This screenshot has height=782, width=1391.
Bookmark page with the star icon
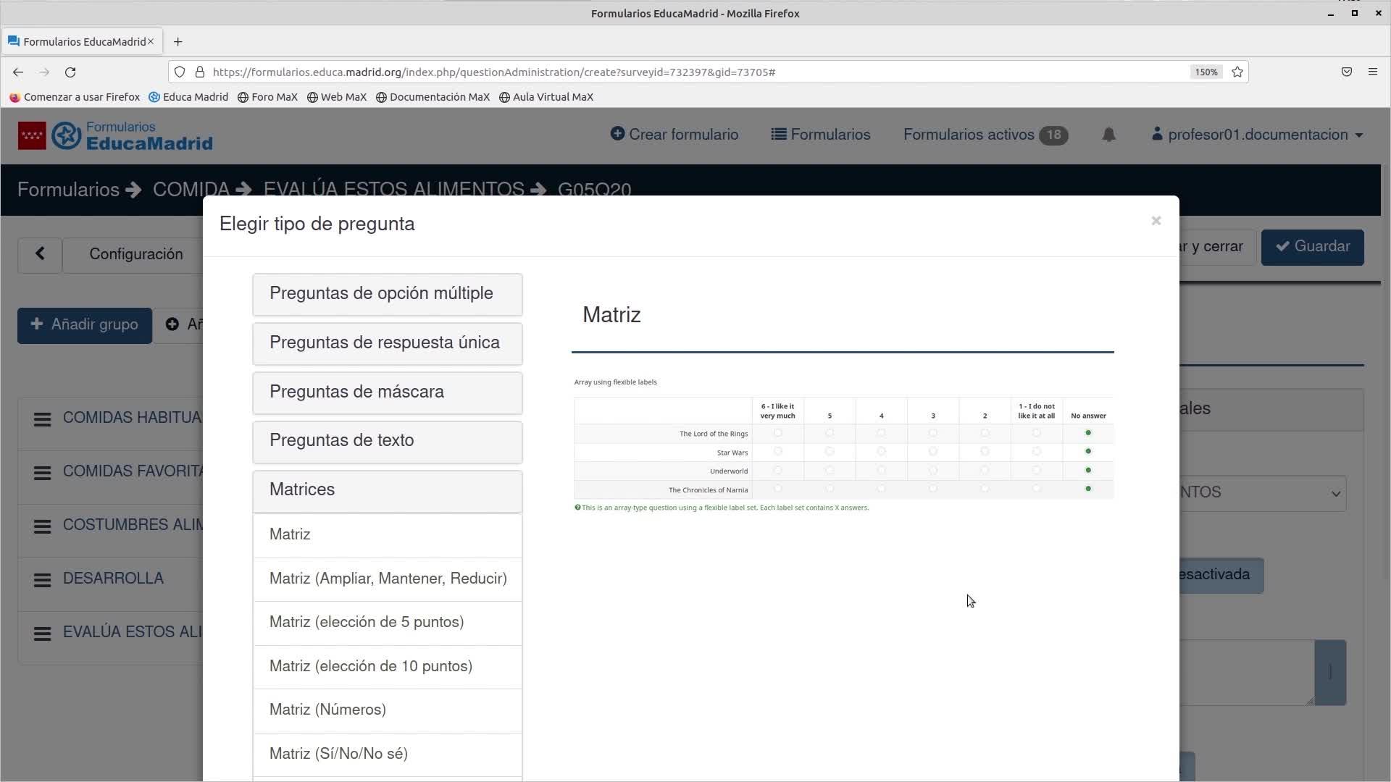[1237, 72]
